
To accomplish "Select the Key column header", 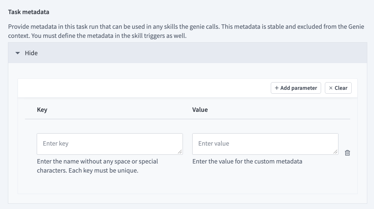I will [x=42, y=109].
